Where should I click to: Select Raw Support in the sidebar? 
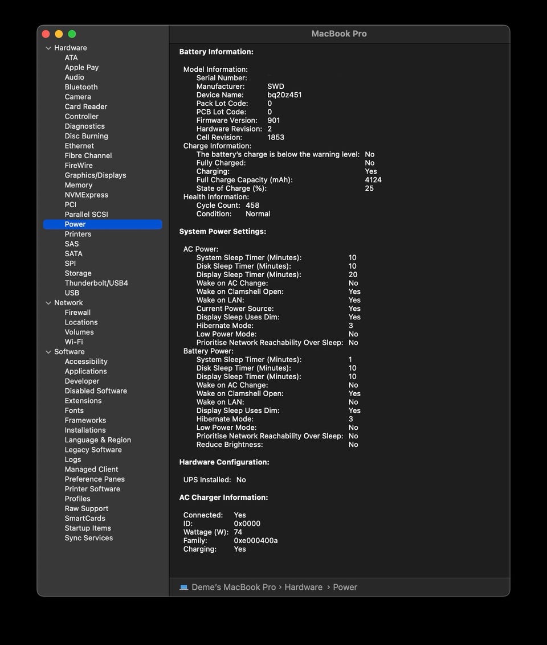coord(87,508)
